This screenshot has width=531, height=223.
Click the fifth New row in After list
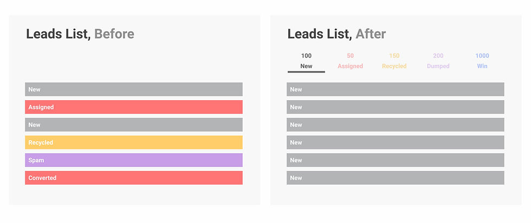coord(396,160)
